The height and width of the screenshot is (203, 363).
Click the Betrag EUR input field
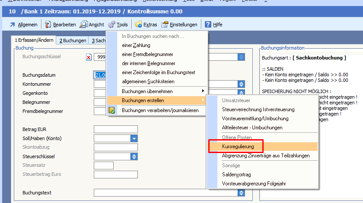(115, 129)
